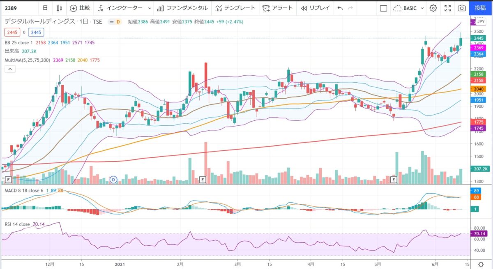Click the blue D dividend marker
This screenshot has width=493, height=269.
click(114, 180)
